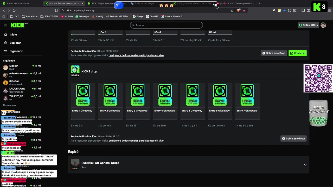Go back using the browser back arrow
333x187 pixels.
coord(4,10)
